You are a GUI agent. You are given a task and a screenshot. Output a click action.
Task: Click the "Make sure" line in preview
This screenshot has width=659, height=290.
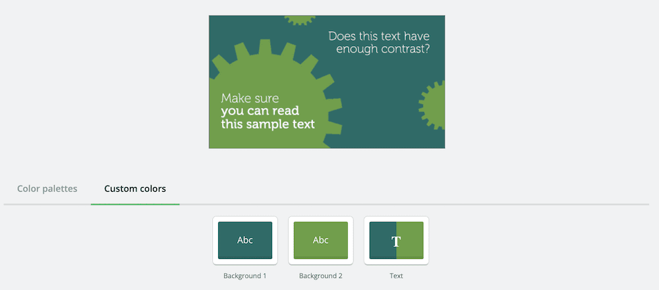[250, 98]
